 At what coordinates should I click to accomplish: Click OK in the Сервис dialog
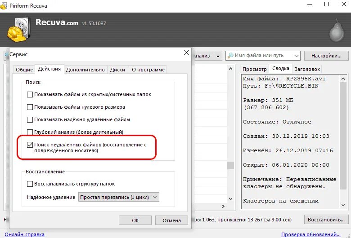tap(135, 220)
